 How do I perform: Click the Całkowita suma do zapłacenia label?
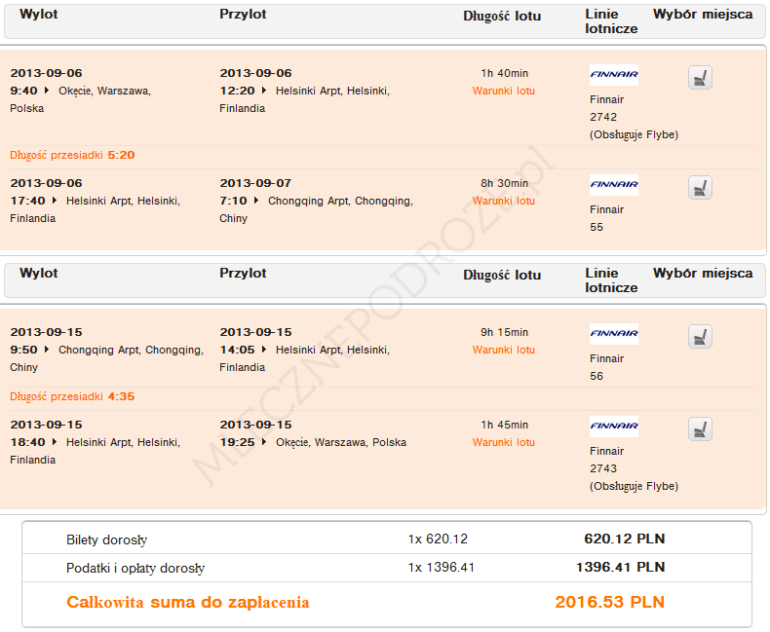pos(187,602)
